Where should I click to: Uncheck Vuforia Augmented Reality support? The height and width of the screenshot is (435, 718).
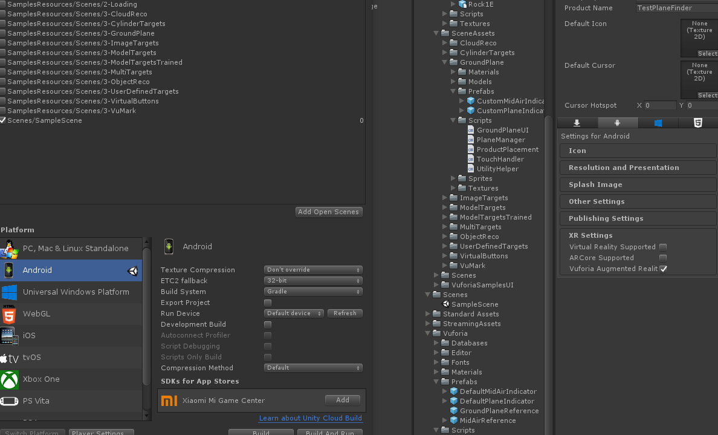click(663, 269)
